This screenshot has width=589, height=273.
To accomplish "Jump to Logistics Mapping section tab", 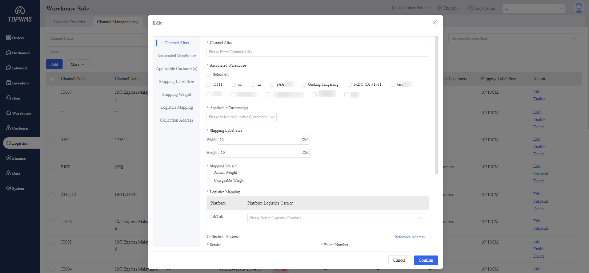I will coord(176,107).
